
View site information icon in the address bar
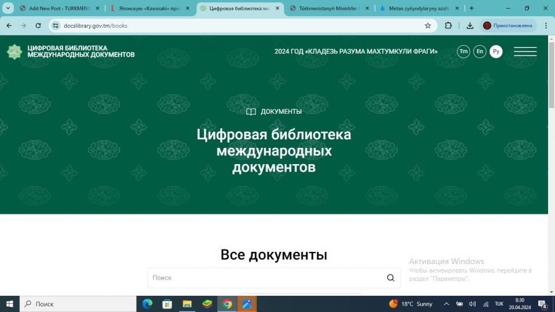click(55, 25)
